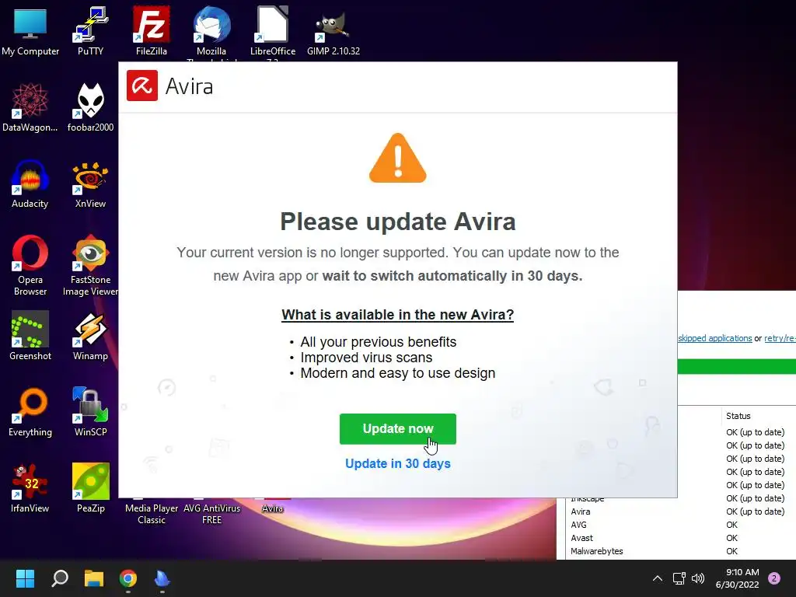This screenshot has width=796, height=597.
Task: Click the orange warning triangle icon
Action: (x=397, y=158)
